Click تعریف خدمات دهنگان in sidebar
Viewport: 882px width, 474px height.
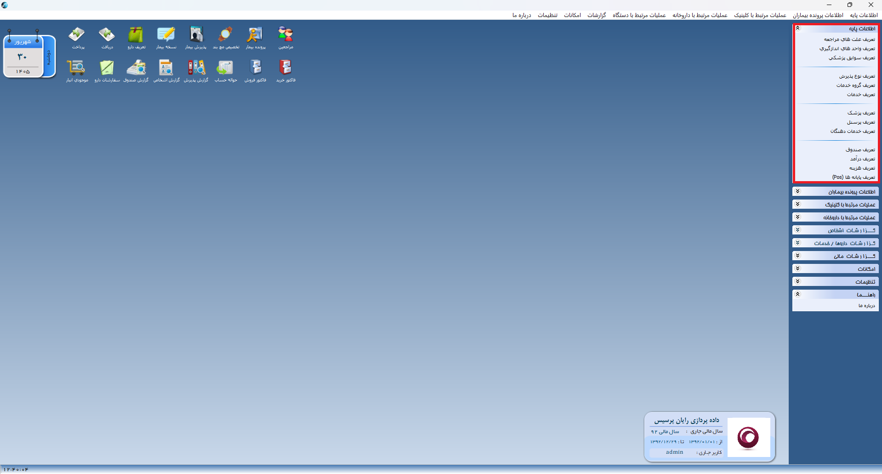853,131
